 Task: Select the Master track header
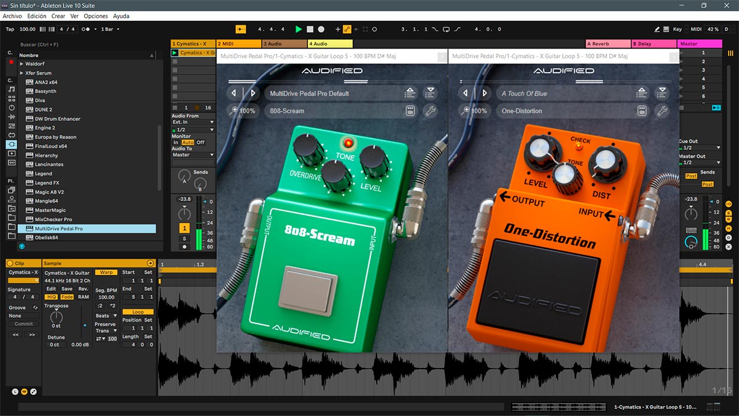click(700, 44)
